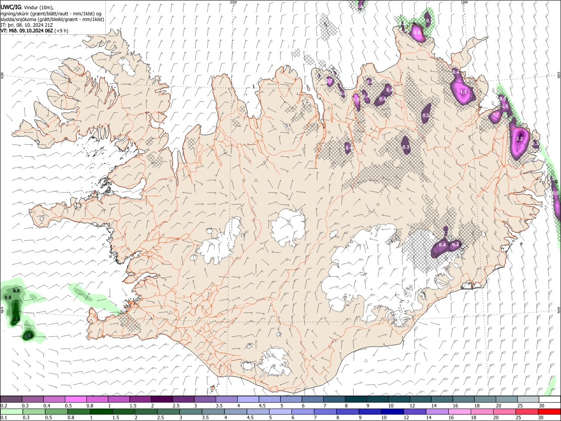Pick the light pink rain swatch at 16
Screen dimensions: 561x421
[x=459, y=411]
